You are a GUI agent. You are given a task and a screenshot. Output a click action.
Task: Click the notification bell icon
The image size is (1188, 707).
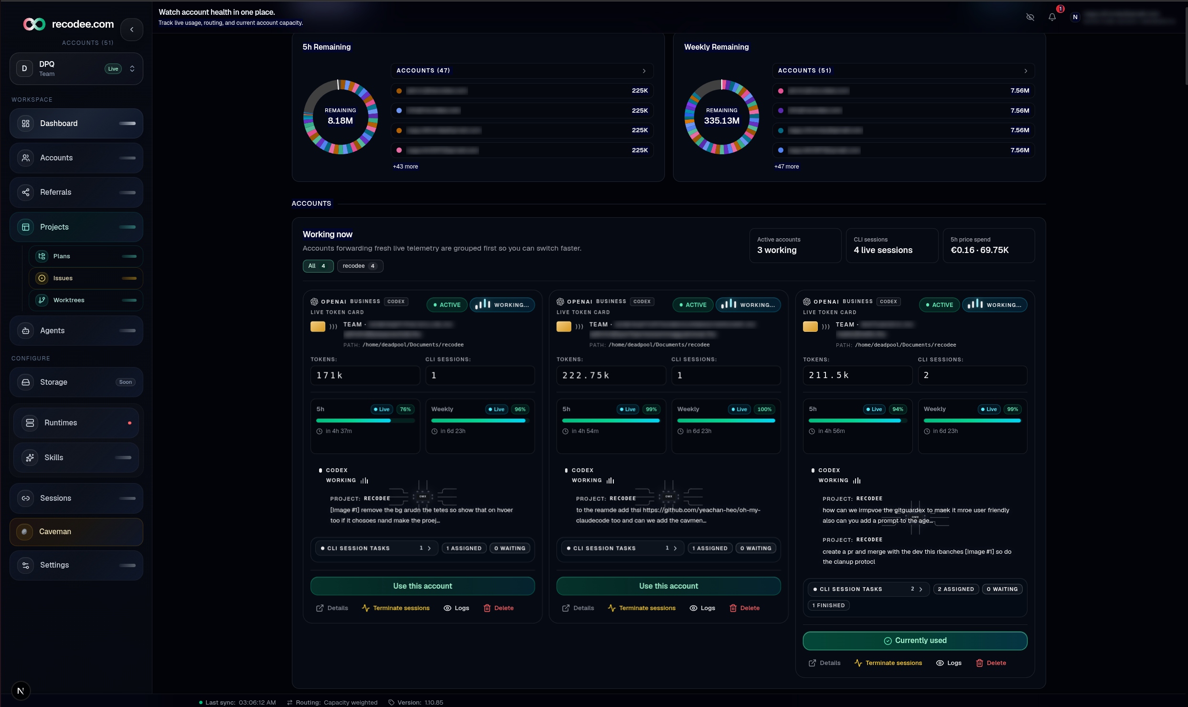[x=1052, y=17]
